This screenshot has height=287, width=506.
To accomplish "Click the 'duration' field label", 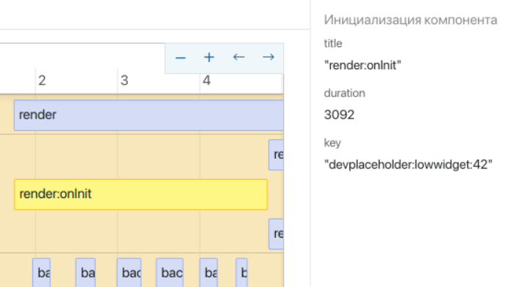I will [x=345, y=93].
